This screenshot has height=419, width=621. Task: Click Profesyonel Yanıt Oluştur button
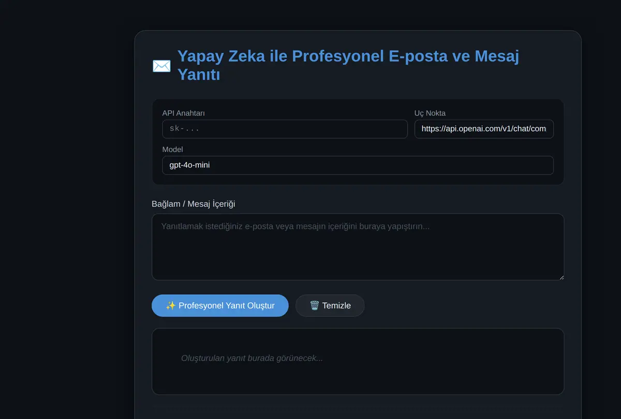[220, 305]
